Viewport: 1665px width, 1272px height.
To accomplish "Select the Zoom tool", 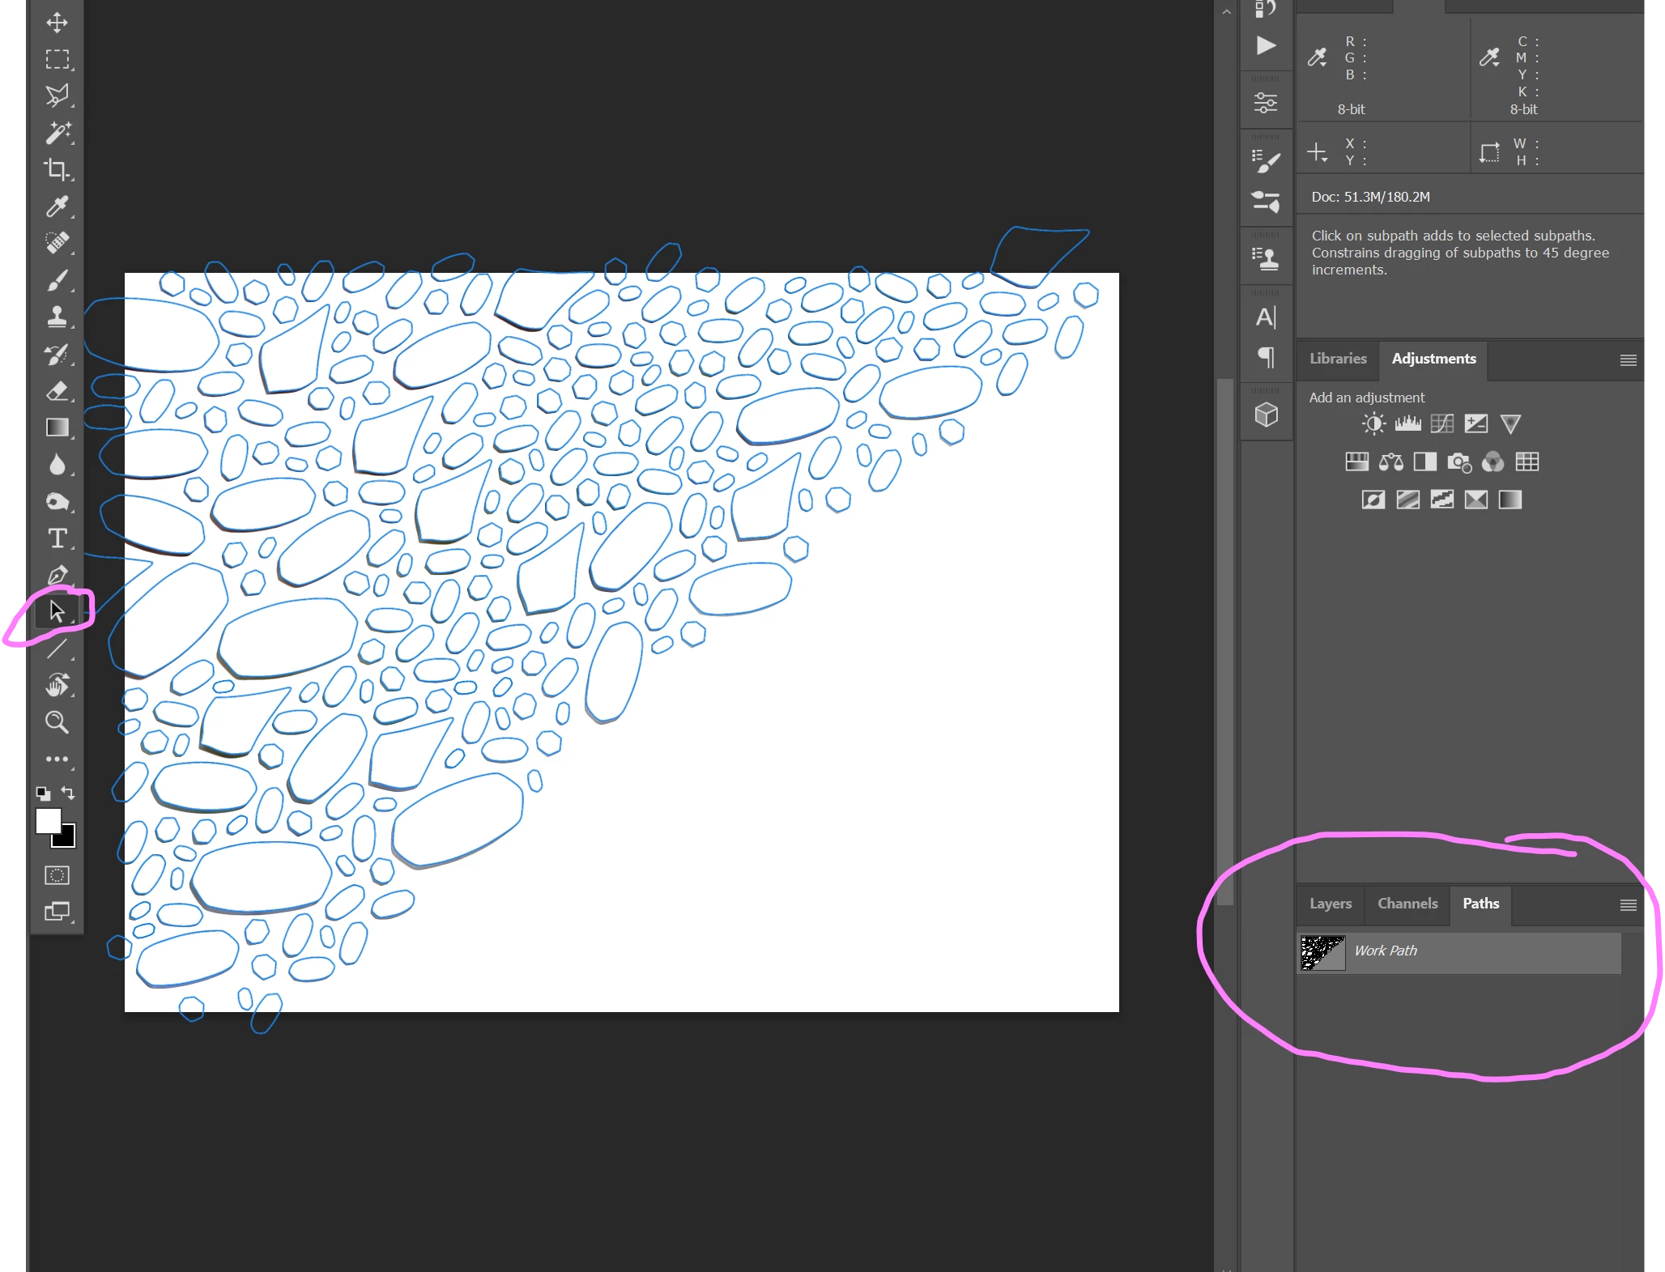I will 57,722.
